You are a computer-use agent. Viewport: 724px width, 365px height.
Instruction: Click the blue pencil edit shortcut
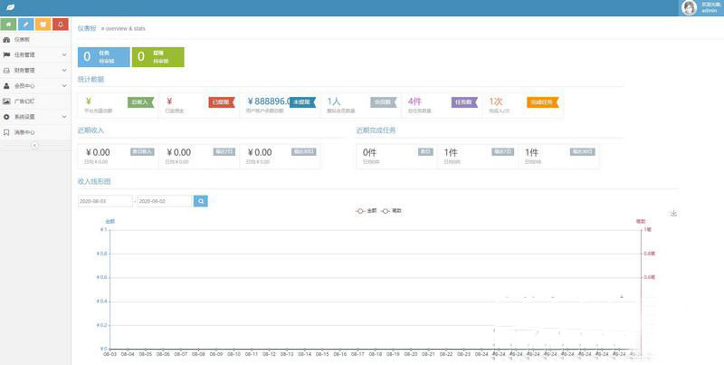pos(26,24)
